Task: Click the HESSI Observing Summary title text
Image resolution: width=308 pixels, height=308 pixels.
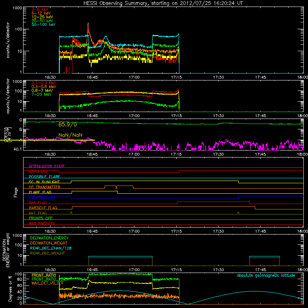Action: (163, 3)
